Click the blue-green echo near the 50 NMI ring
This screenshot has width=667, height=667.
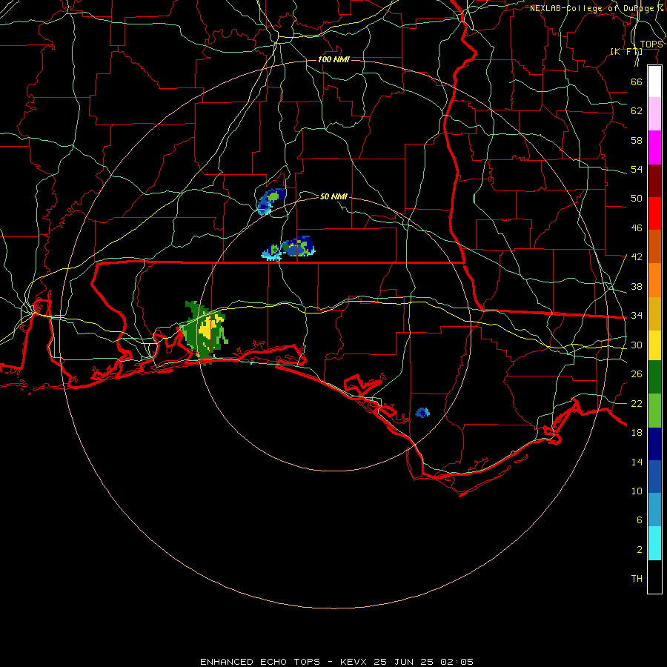[271, 201]
